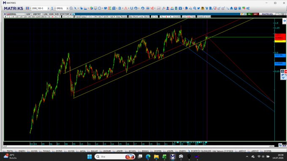Select Log scale option in second toolbar row
The image size is (287, 161).
tap(189, 16)
